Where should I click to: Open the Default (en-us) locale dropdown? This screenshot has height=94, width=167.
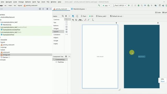(x=117, y=16)
